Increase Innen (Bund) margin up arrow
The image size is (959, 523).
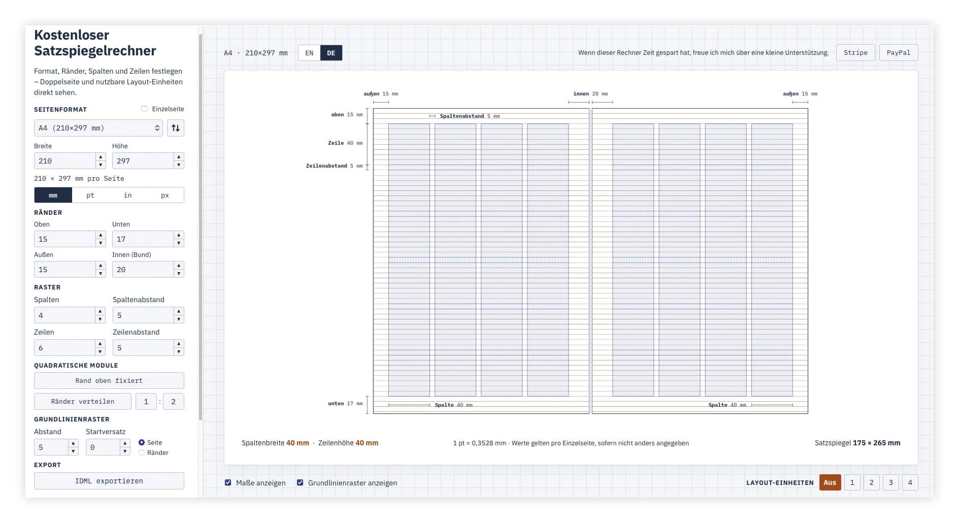point(179,266)
